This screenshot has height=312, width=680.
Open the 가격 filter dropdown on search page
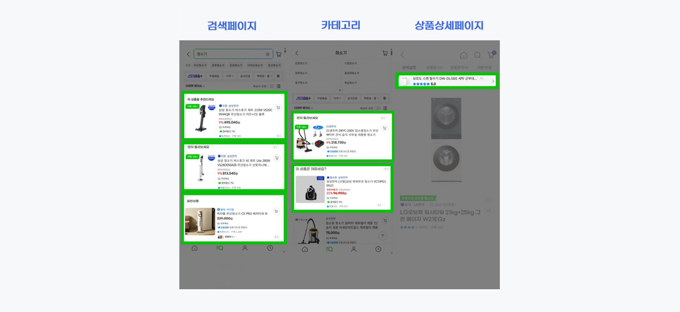[x=229, y=76]
